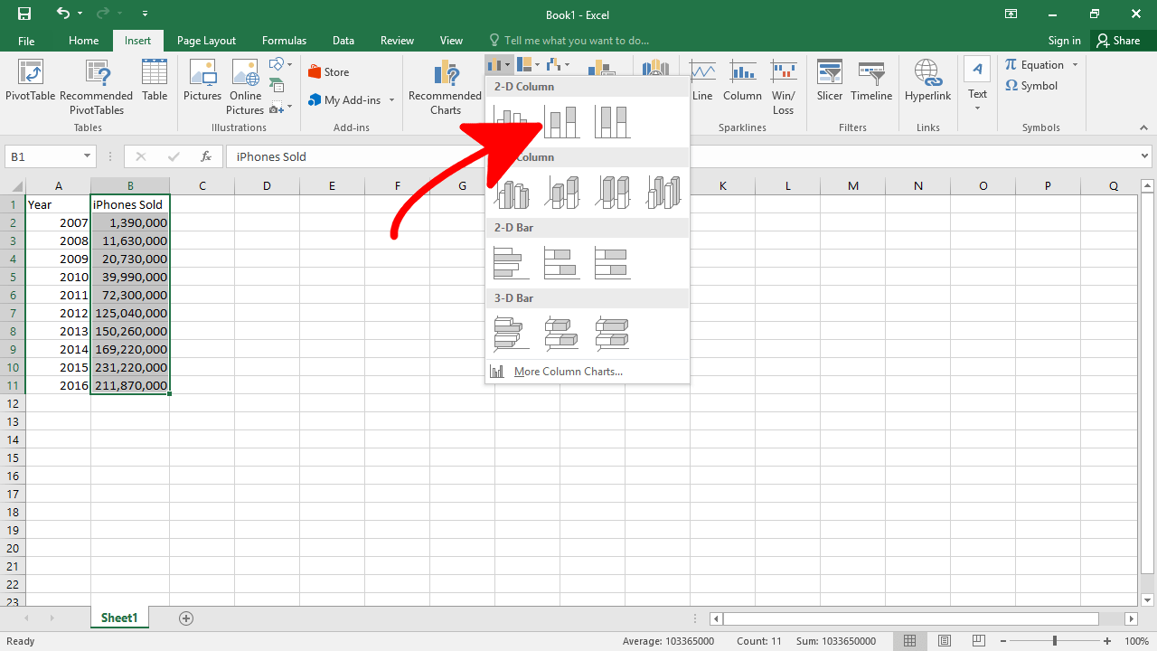This screenshot has height=651, width=1157.
Task: Switch to the View tab
Action: 451,41
